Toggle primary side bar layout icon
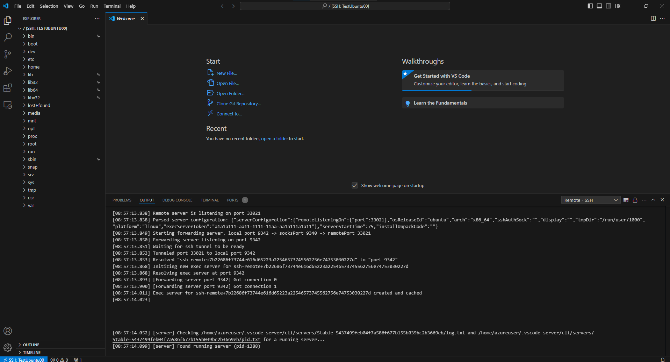Viewport: 670px width, 362px height. [x=590, y=6]
